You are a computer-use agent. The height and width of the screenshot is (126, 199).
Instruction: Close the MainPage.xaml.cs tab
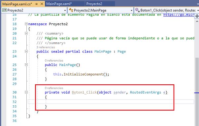pyautogui.click(x=42, y=4)
